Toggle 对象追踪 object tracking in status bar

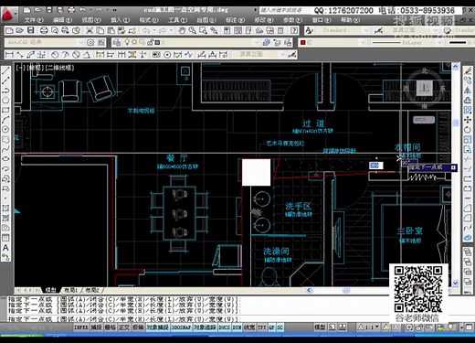click(205, 327)
